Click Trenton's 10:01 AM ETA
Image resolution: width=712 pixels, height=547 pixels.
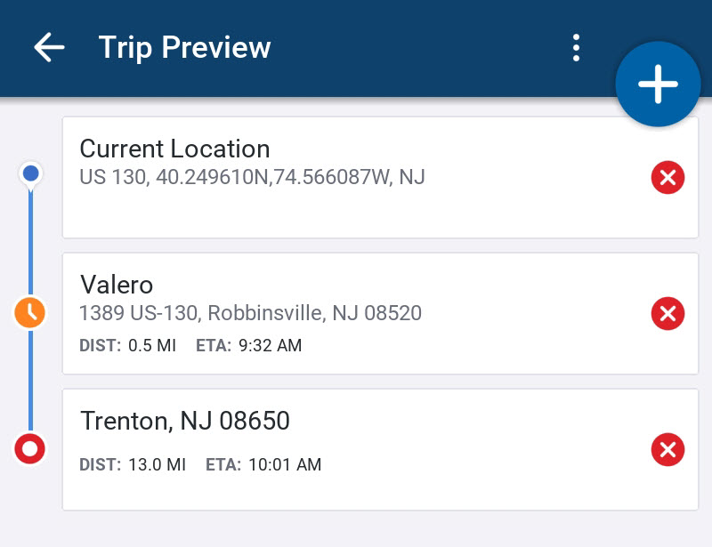coord(284,464)
